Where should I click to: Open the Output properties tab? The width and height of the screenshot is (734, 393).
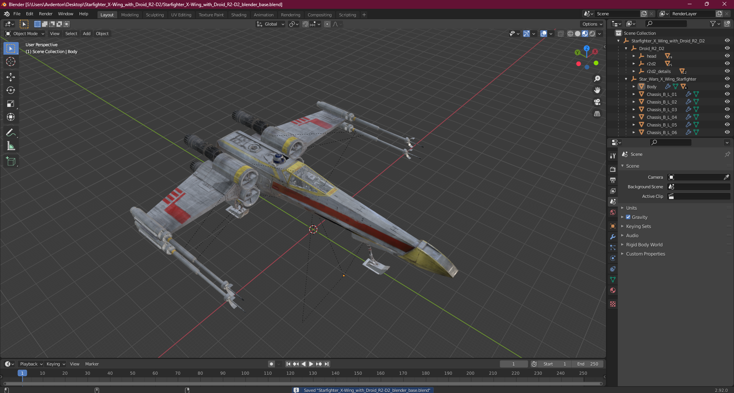coord(613,180)
